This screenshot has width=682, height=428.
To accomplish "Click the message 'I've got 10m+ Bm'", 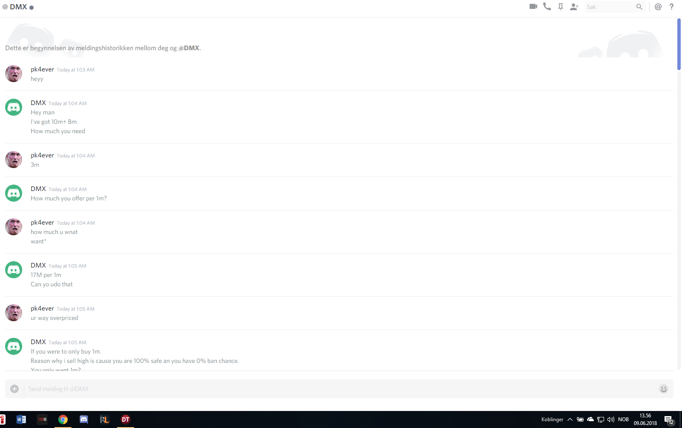I will 54,122.
